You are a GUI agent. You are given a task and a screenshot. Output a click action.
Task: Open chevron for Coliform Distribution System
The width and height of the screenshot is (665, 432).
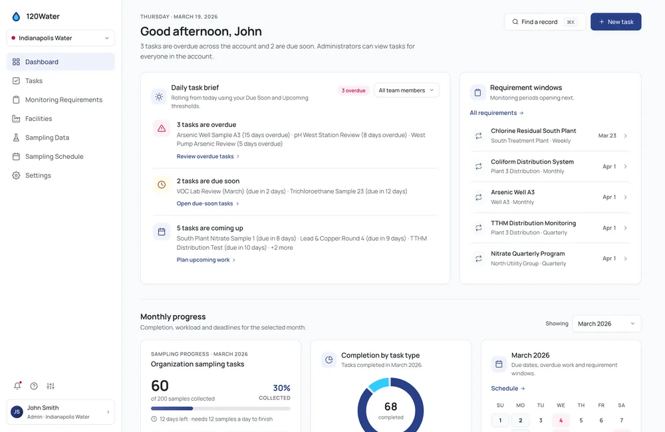point(625,167)
